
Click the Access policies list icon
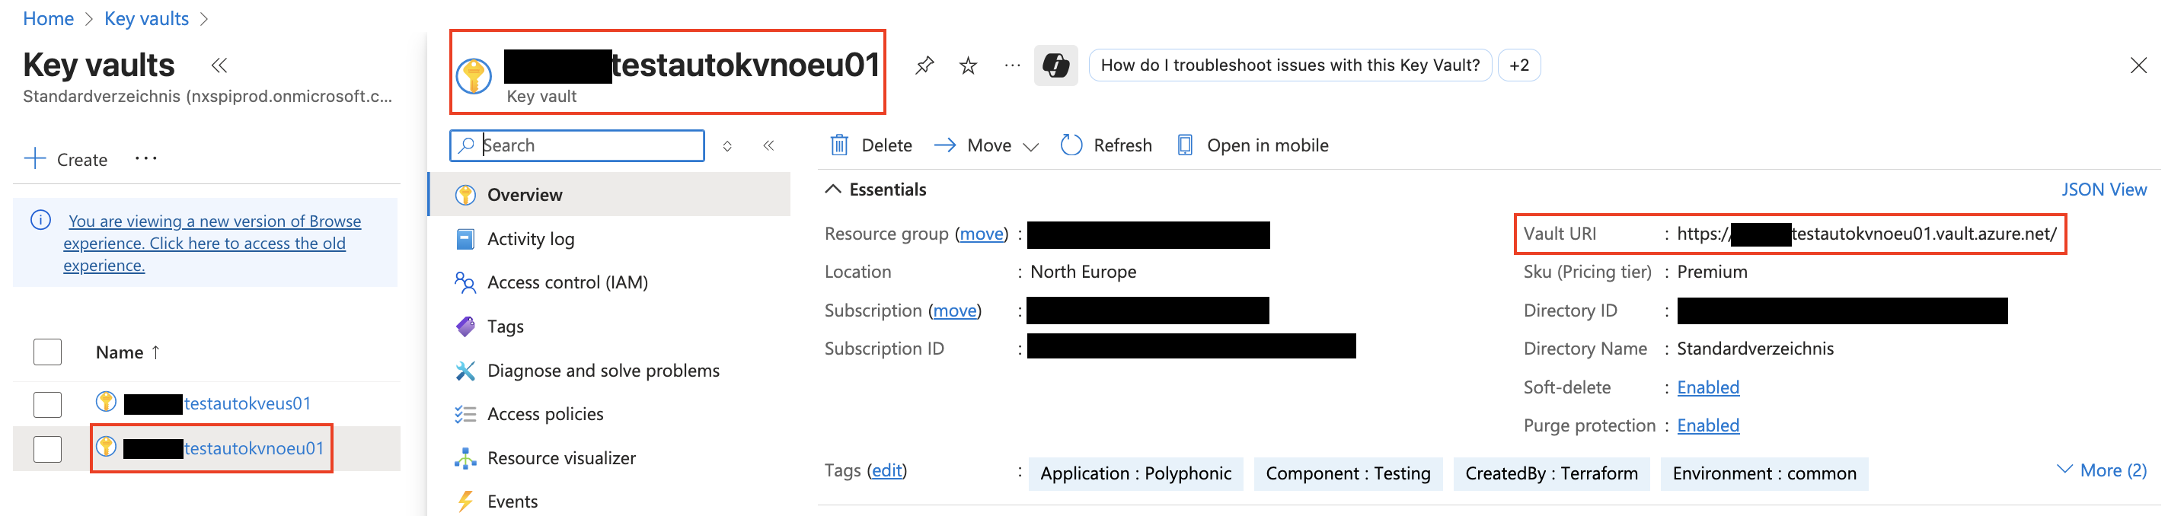click(465, 413)
